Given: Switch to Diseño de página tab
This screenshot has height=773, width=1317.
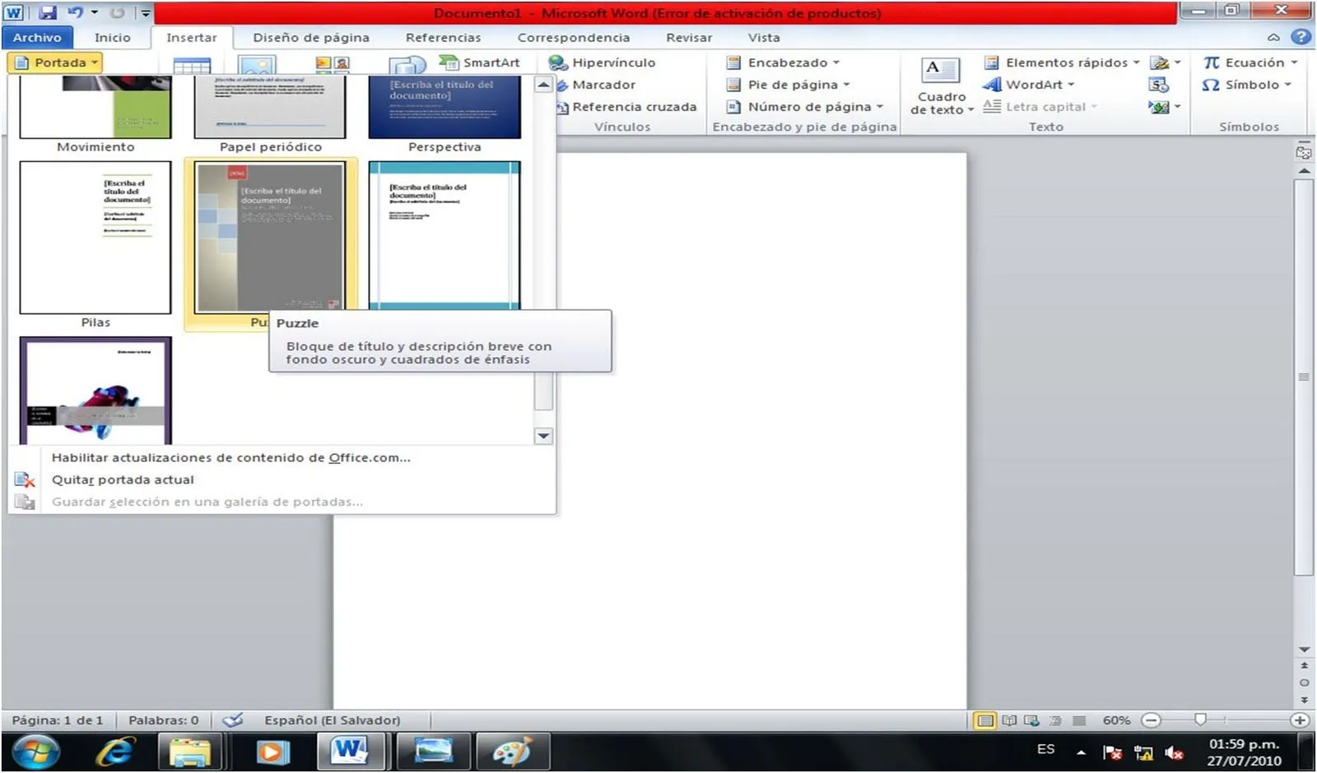Looking at the screenshot, I should pos(311,37).
